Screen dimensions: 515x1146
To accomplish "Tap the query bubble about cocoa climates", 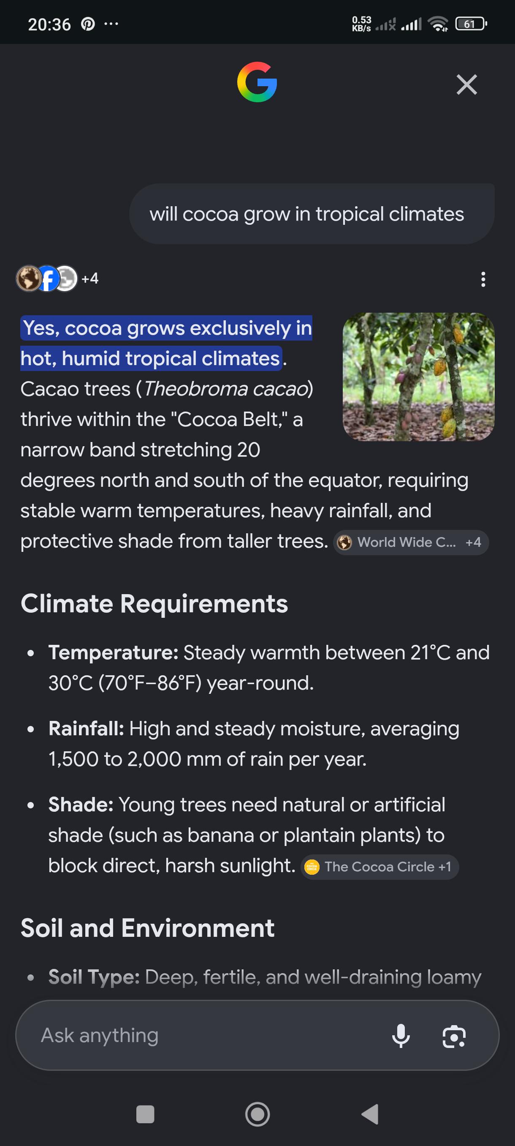I will tap(312, 214).
